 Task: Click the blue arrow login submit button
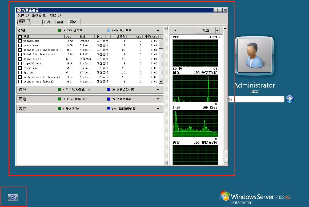290,99
